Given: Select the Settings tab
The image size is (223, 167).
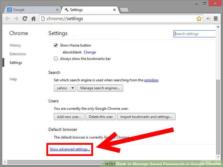Looking at the screenshot, I should [x=90, y=10].
